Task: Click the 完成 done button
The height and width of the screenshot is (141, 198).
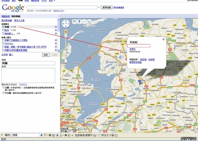Action: point(45,55)
